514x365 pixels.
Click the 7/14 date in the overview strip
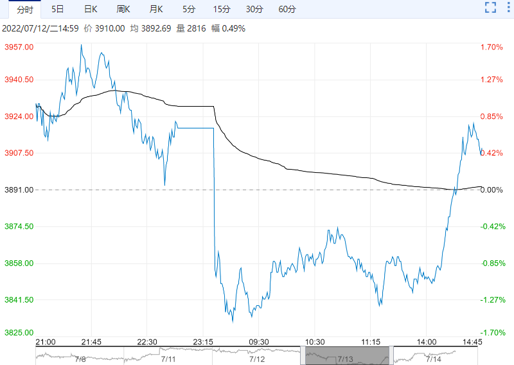click(434, 359)
